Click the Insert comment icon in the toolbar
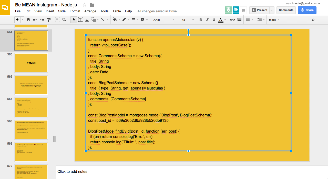This screenshot has height=179, width=328. coord(239,20)
